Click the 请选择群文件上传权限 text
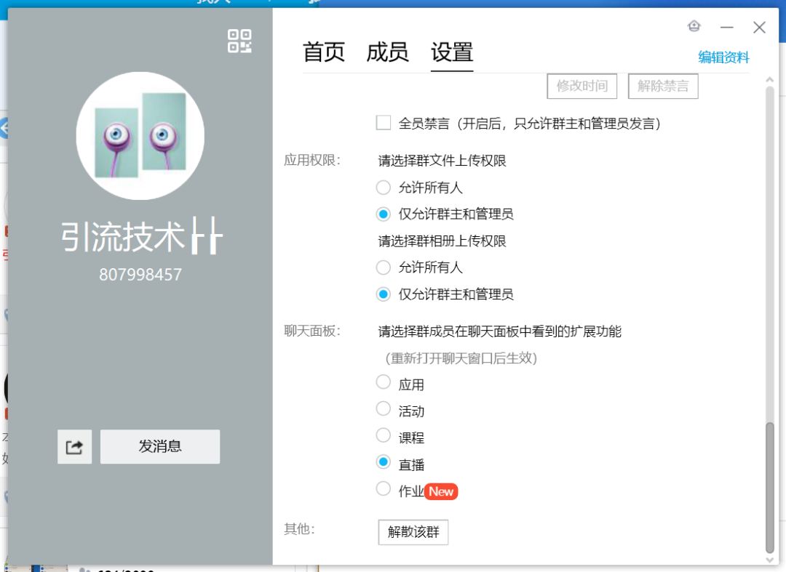786x572 pixels. 442,161
